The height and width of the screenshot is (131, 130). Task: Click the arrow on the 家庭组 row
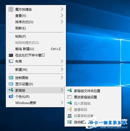point(62,90)
